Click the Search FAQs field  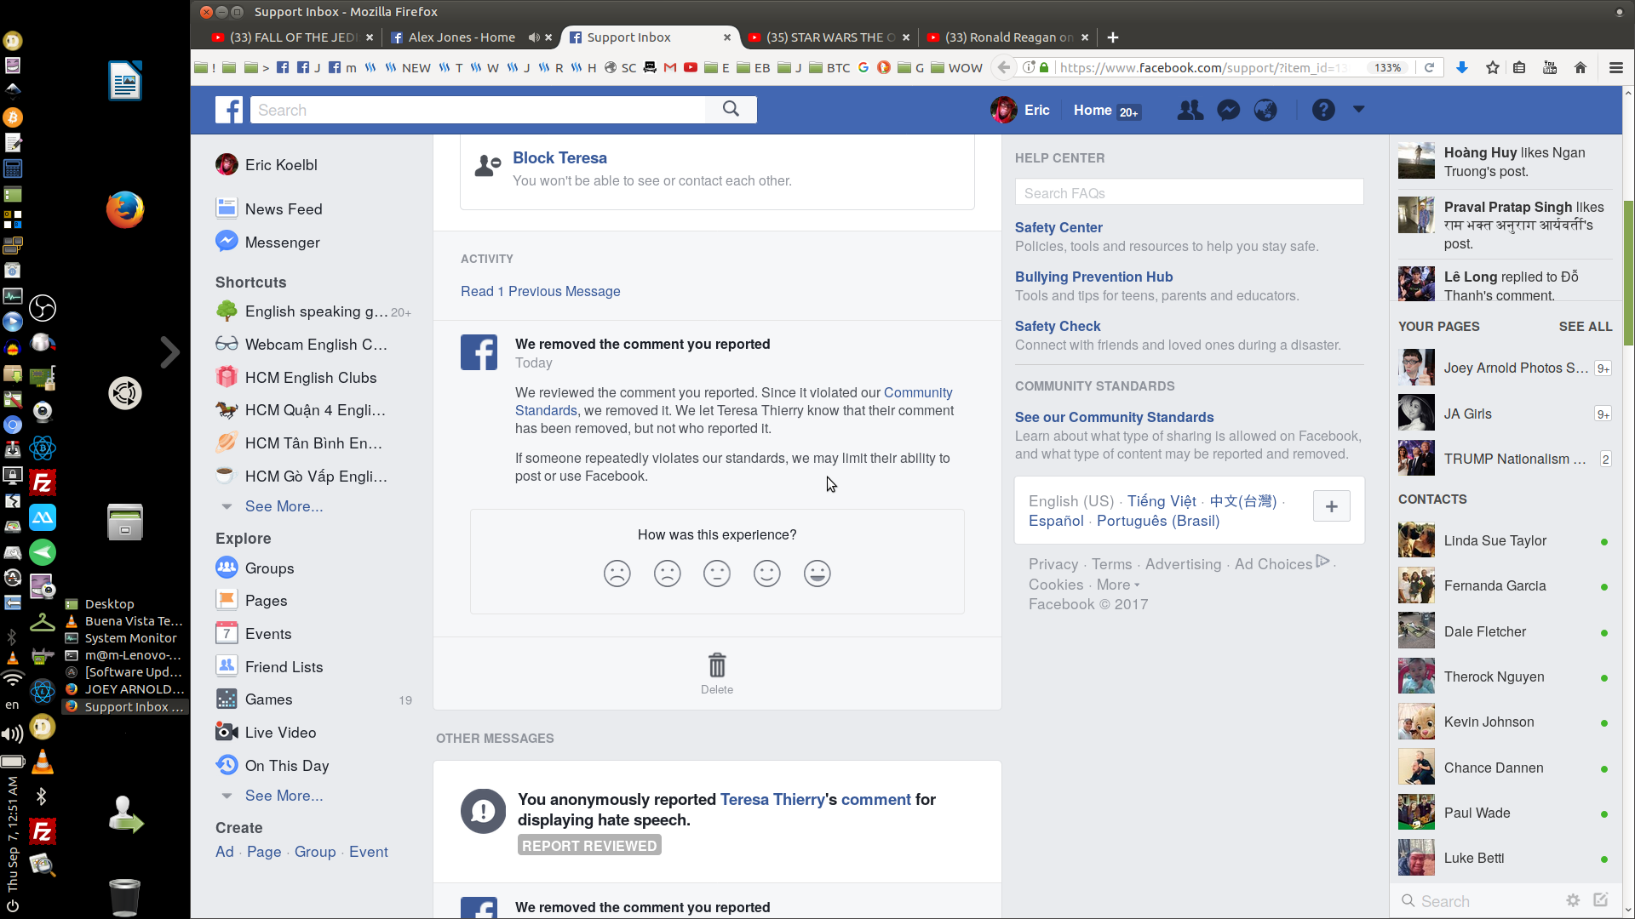click(1189, 193)
